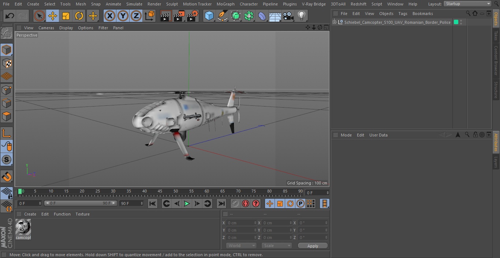
Task: Open the Character menu
Action: (249, 4)
